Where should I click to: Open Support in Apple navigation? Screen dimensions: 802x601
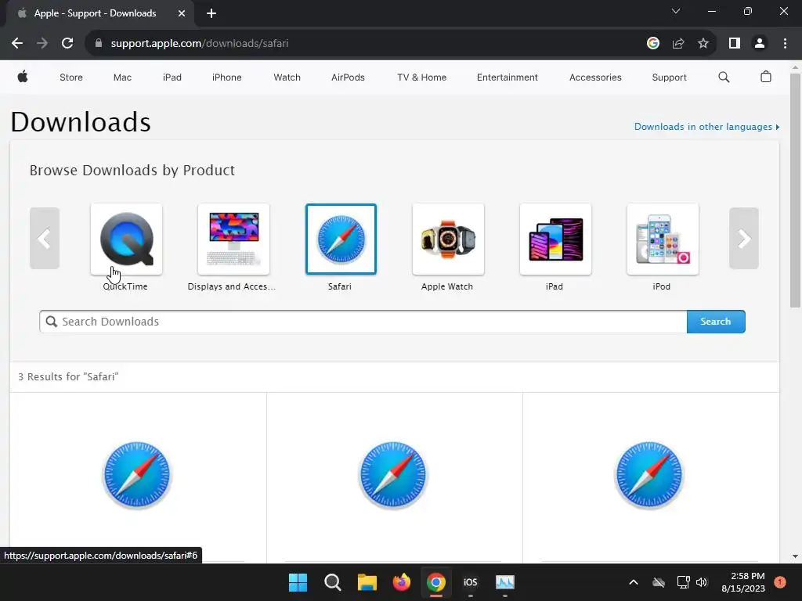[669, 77]
